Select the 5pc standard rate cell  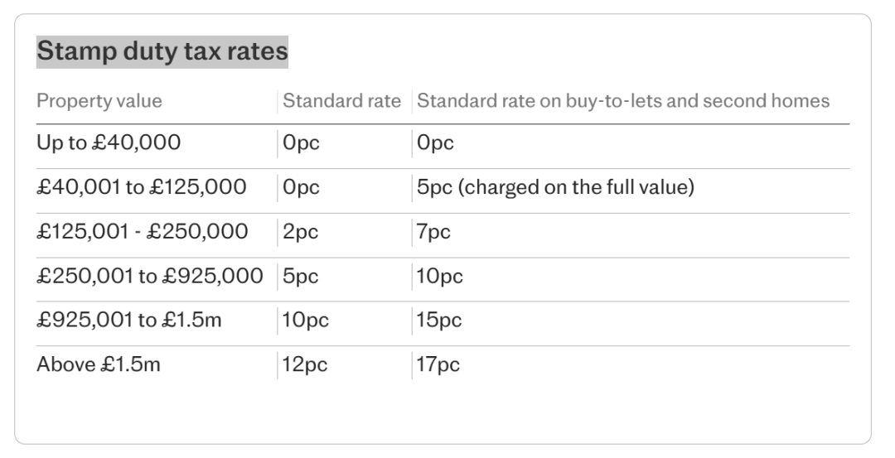301,276
